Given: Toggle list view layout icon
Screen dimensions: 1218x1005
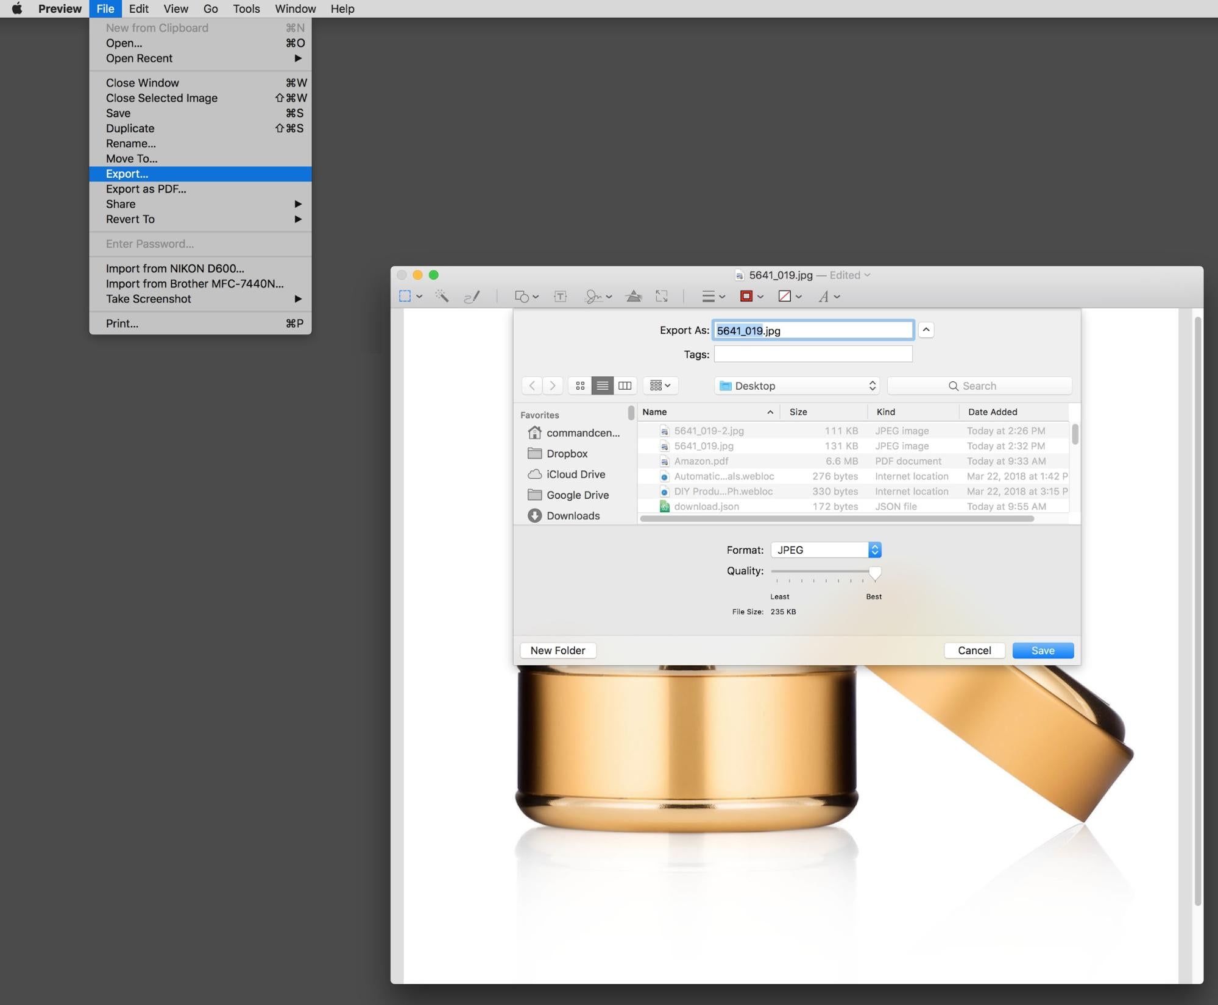Looking at the screenshot, I should coord(602,385).
